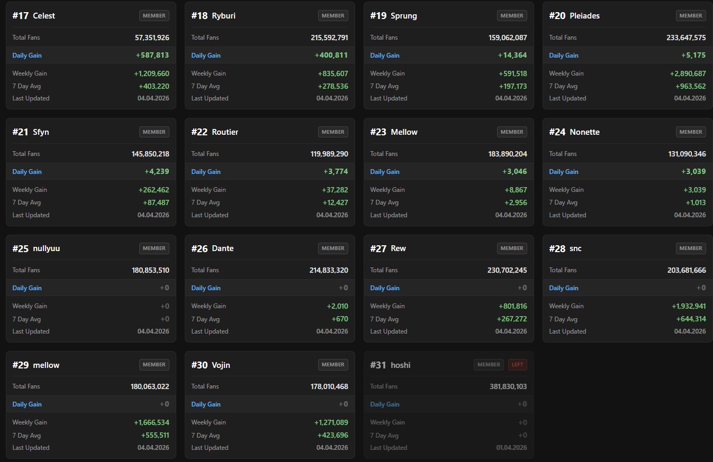Click the Mellow name on card #23

(404, 132)
